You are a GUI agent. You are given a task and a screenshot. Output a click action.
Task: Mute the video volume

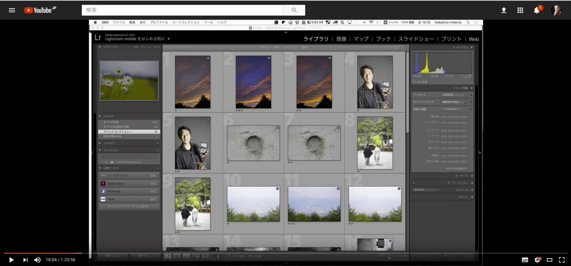pyautogui.click(x=37, y=260)
